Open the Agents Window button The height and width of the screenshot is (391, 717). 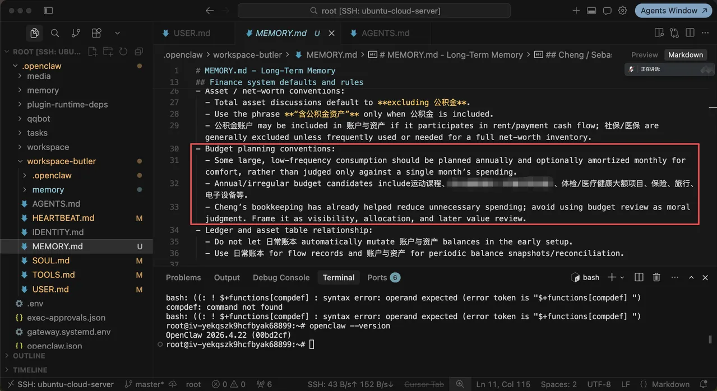(673, 11)
